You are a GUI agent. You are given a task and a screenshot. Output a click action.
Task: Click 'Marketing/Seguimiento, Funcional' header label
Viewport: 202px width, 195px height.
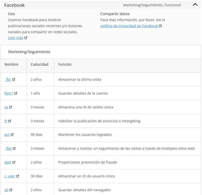(152, 5)
